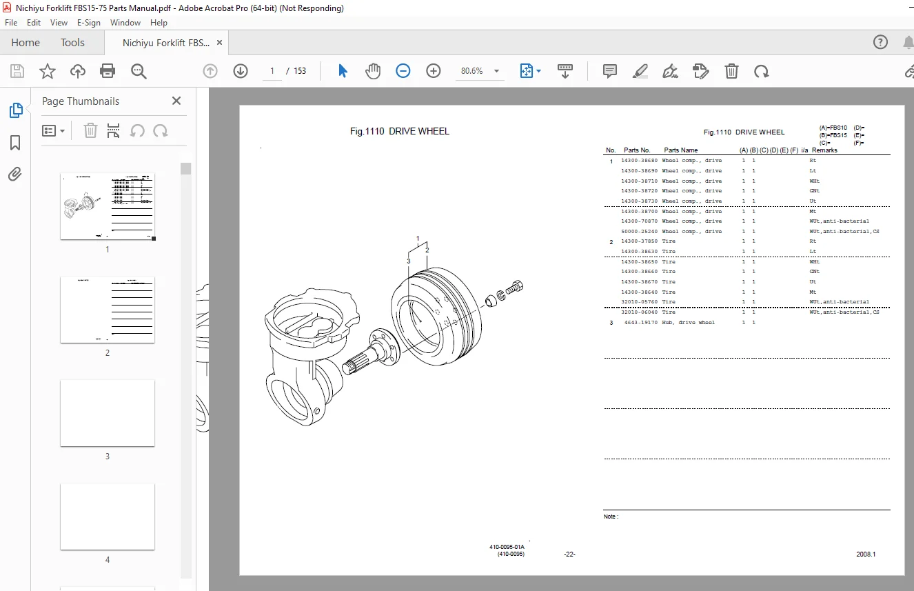The width and height of the screenshot is (914, 591).
Task: Go to previous page arrow
Action: coord(210,71)
